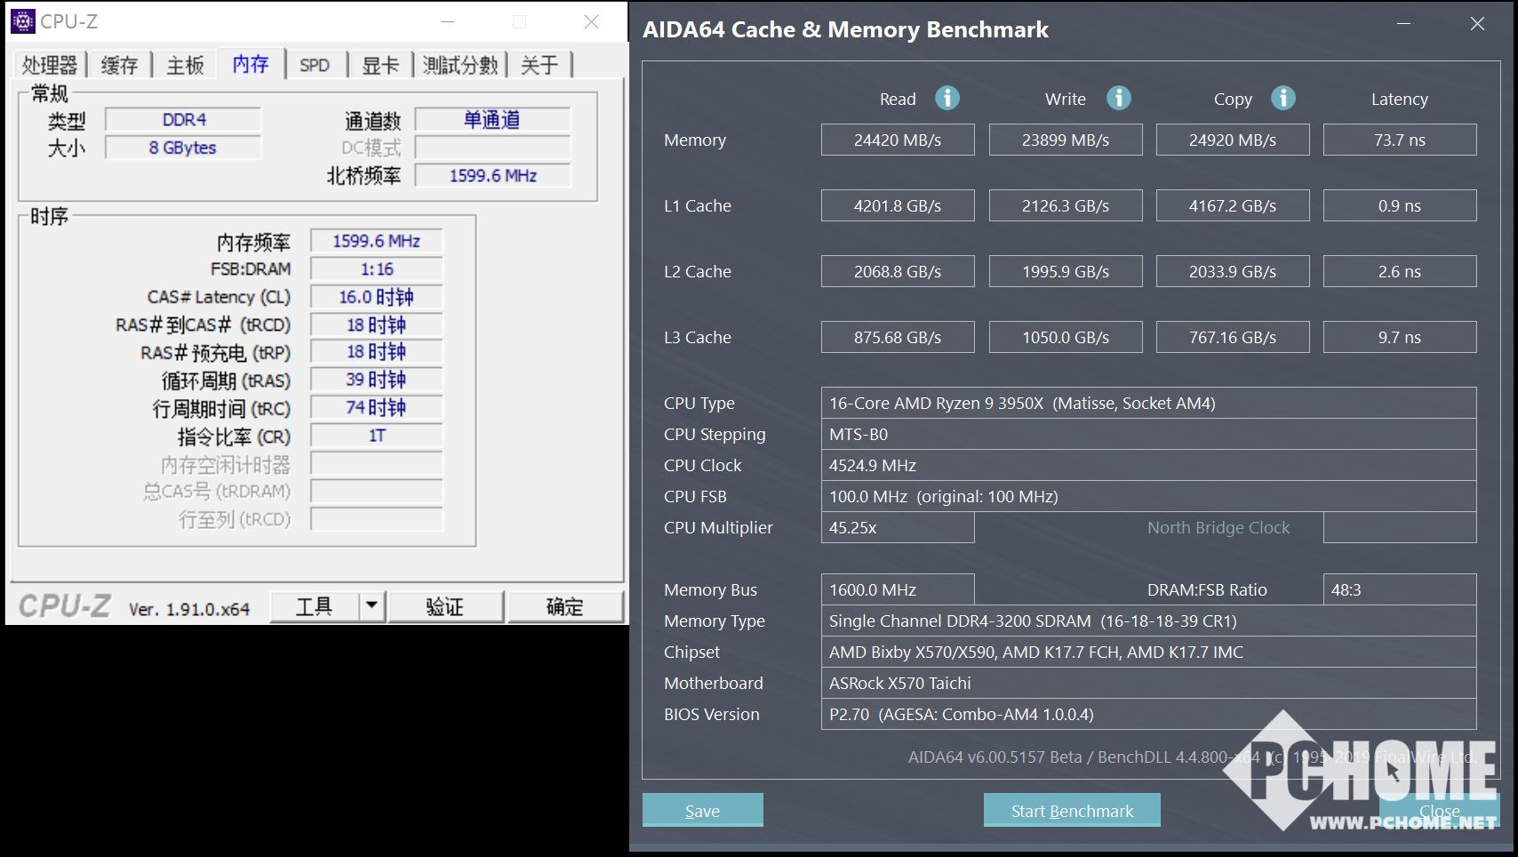Click the Motherboard ASRock X570 Taichi field
Viewport: 1518px width, 857px height.
click(x=1148, y=683)
